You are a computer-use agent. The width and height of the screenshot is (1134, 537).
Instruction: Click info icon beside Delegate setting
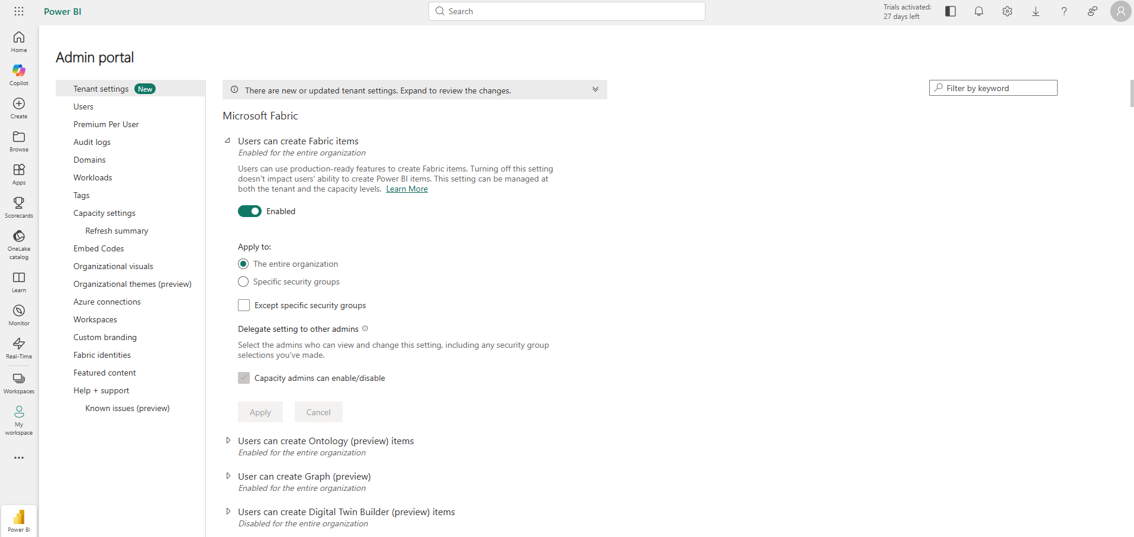(365, 328)
